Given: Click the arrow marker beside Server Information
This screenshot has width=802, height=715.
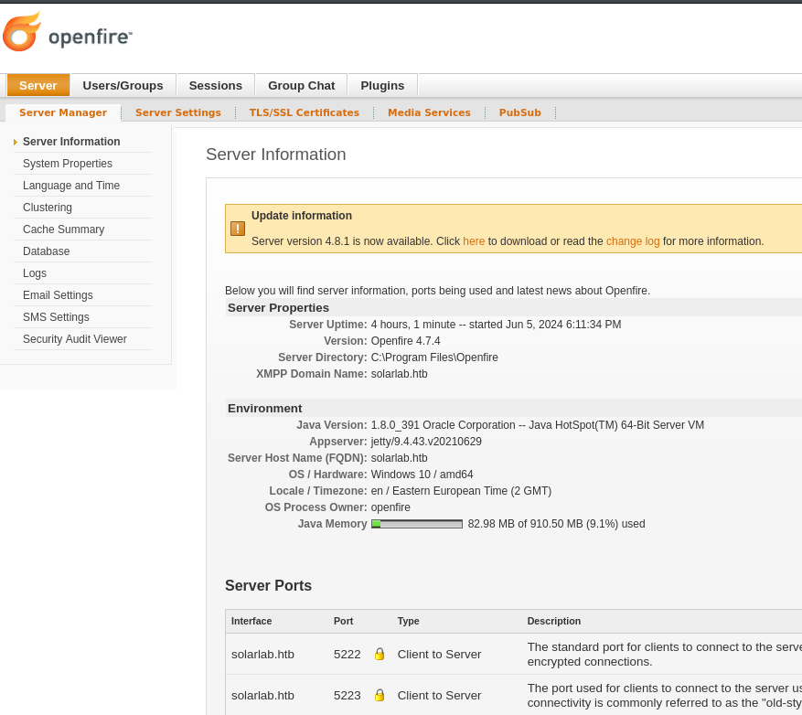Looking at the screenshot, I should click(x=16, y=143).
